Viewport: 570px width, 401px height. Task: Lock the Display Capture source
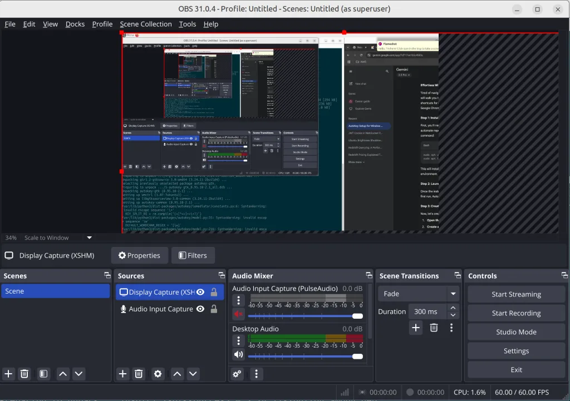[214, 292]
